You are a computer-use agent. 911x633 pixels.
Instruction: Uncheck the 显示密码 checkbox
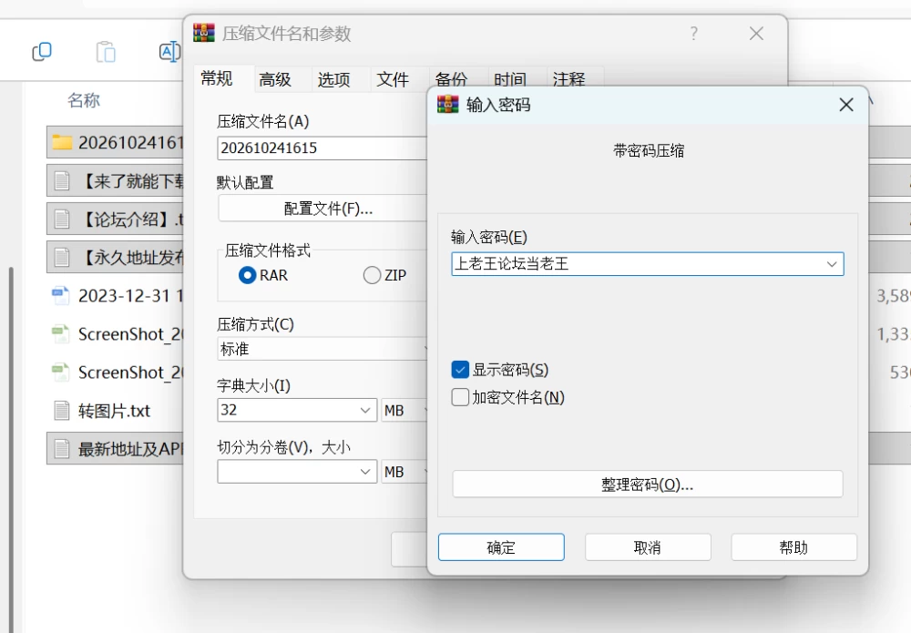click(x=460, y=370)
